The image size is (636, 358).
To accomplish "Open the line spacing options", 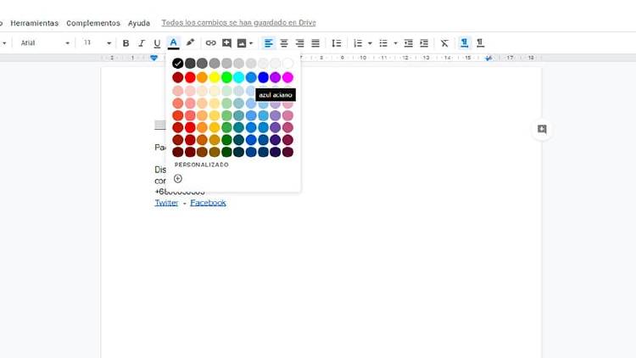I will click(337, 43).
